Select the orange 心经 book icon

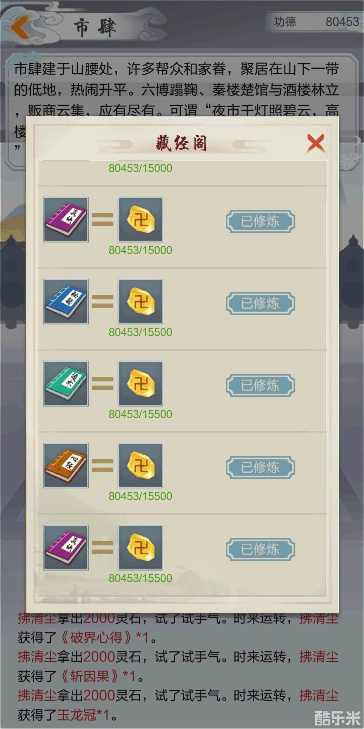(66, 465)
